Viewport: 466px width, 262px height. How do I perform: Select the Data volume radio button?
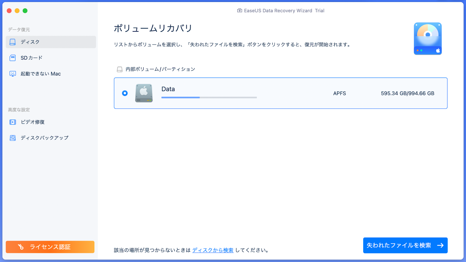125,93
